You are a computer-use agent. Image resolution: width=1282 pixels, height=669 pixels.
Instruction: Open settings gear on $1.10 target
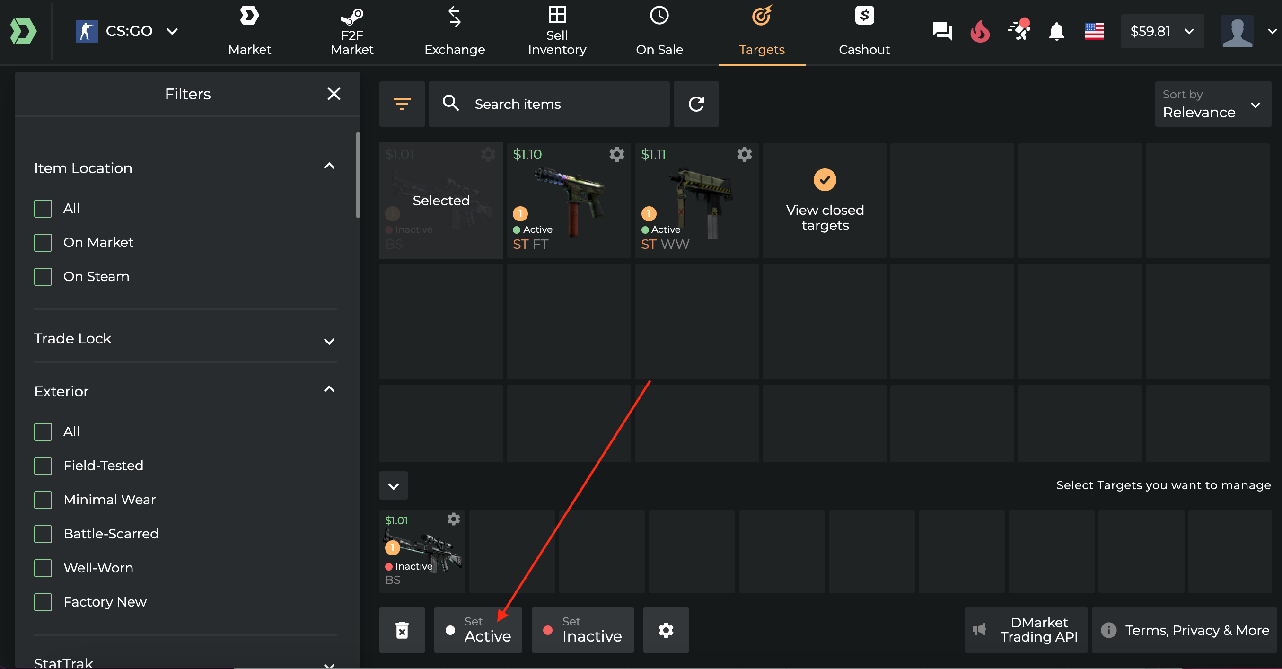coord(616,154)
